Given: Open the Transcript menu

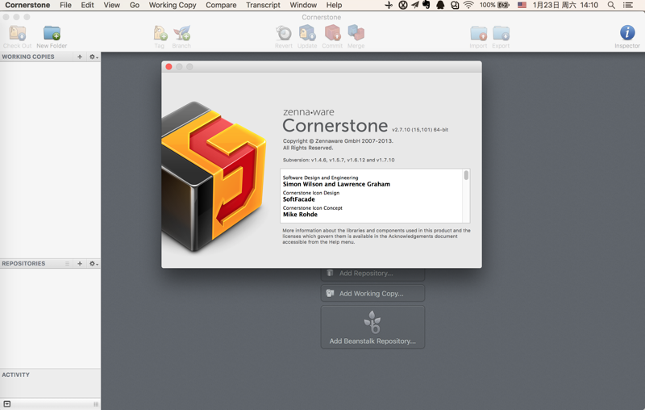Looking at the screenshot, I should pos(263,5).
